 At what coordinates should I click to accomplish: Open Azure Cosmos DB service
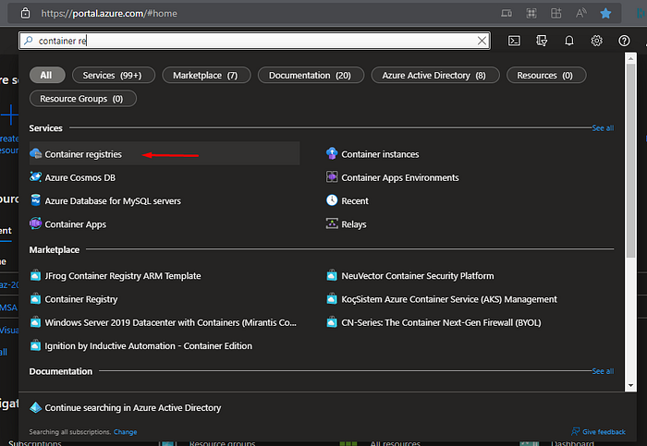click(80, 177)
